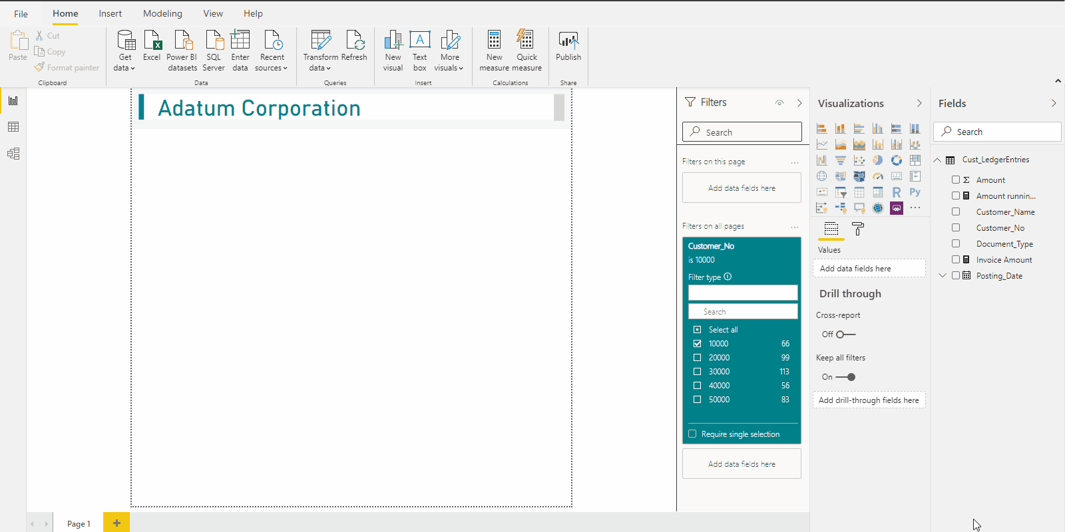Switch to the Modeling ribbon tab
This screenshot has height=532, width=1065.
[x=162, y=13]
